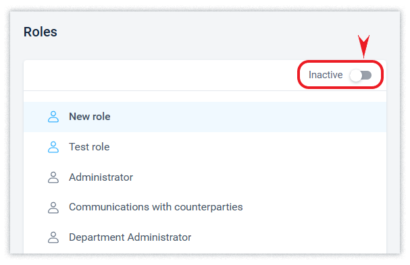Select the Department Administrator role name
This screenshot has height=265, width=410.
point(130,237)
